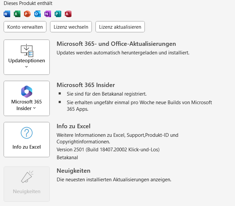This screenshot has height=206, width=235.
Task: Click the Microsoft 365 Insider button label
Action: click(x=26, y=105)
